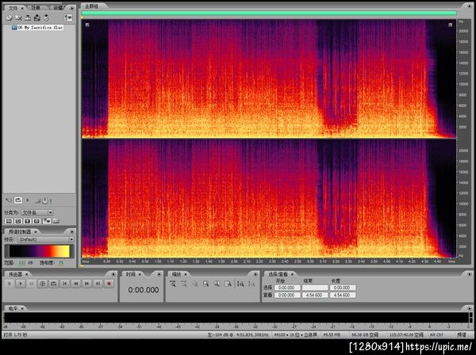Image resolution: width=476 pixels, height=355 pixels.
Task: Click Zoom Out Vertically icon
Action: 251,284
